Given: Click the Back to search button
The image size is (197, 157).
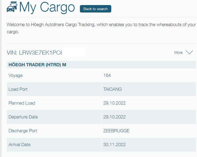Looking at the screenshot, I should [96, 9].
